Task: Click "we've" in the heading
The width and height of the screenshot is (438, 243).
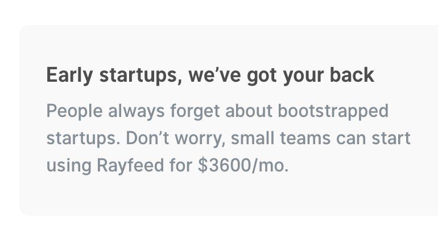Action: pos(214,75)
